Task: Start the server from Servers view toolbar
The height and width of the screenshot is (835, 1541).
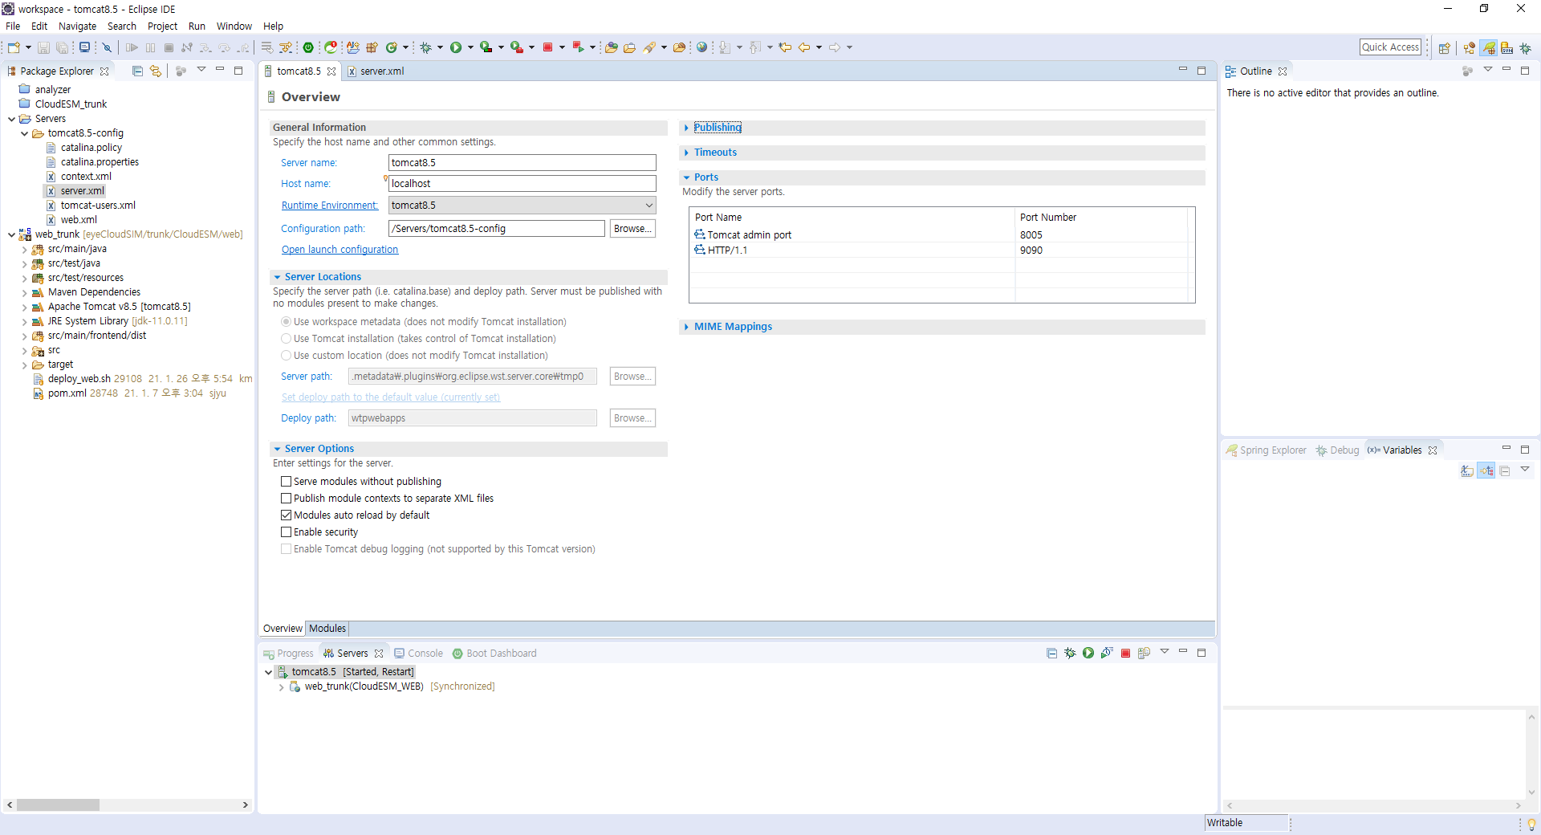Action: tap(1088, 654)
